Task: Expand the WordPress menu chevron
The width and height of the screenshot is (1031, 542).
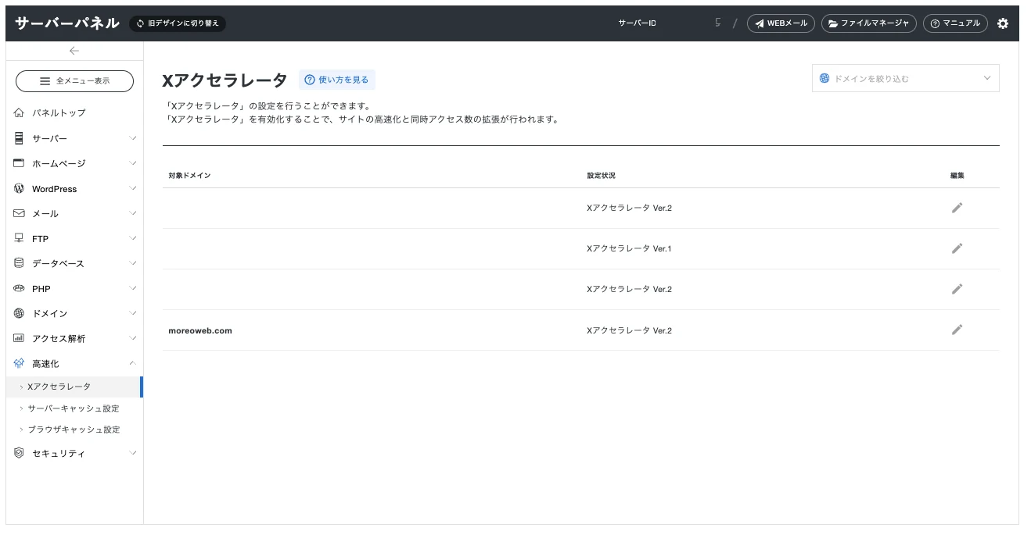Action: click(133, 188)
